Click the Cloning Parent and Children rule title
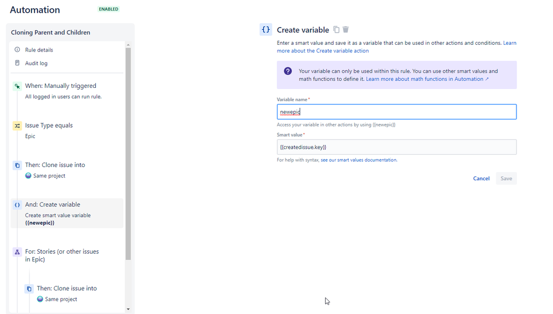Image resolution: width=553 pixels, height=314 pixels. 50,33
